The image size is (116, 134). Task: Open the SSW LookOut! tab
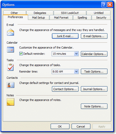click(70, 13)
